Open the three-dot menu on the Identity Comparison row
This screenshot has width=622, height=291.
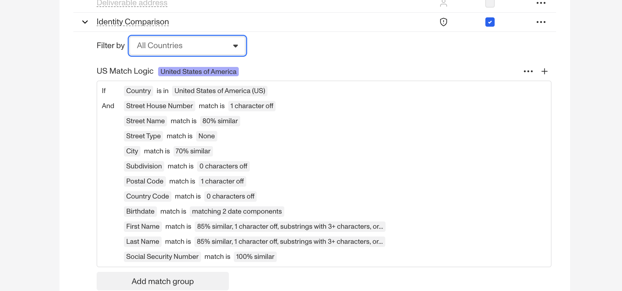coord(541,22)
